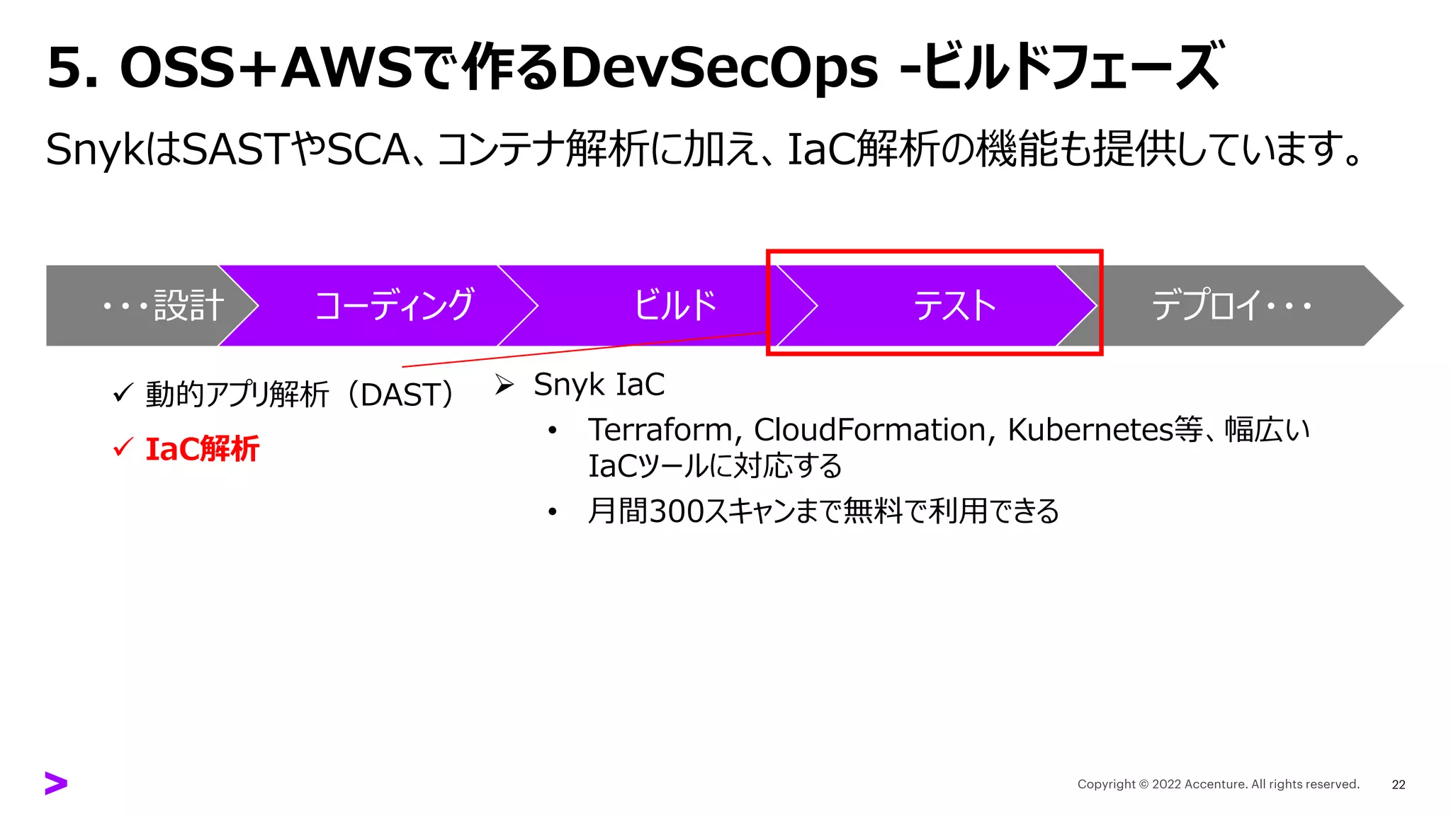The width and height of the screenshot is (1451, 816).
Task: Select the コーディング phase arrow
Action: tap(393, 305)
